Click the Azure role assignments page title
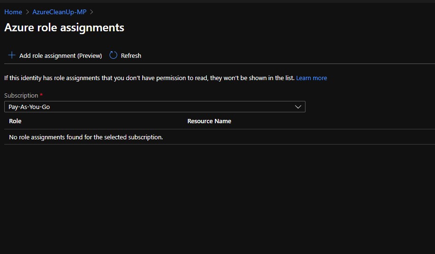 pos(65,27)
